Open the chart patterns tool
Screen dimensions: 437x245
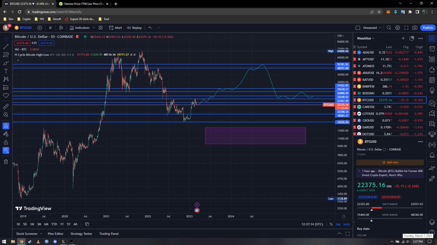point(6,79)
